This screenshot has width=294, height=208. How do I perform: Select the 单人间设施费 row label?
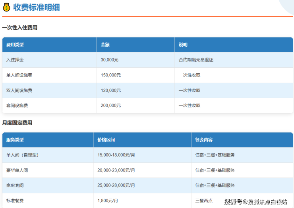[19, 75]
